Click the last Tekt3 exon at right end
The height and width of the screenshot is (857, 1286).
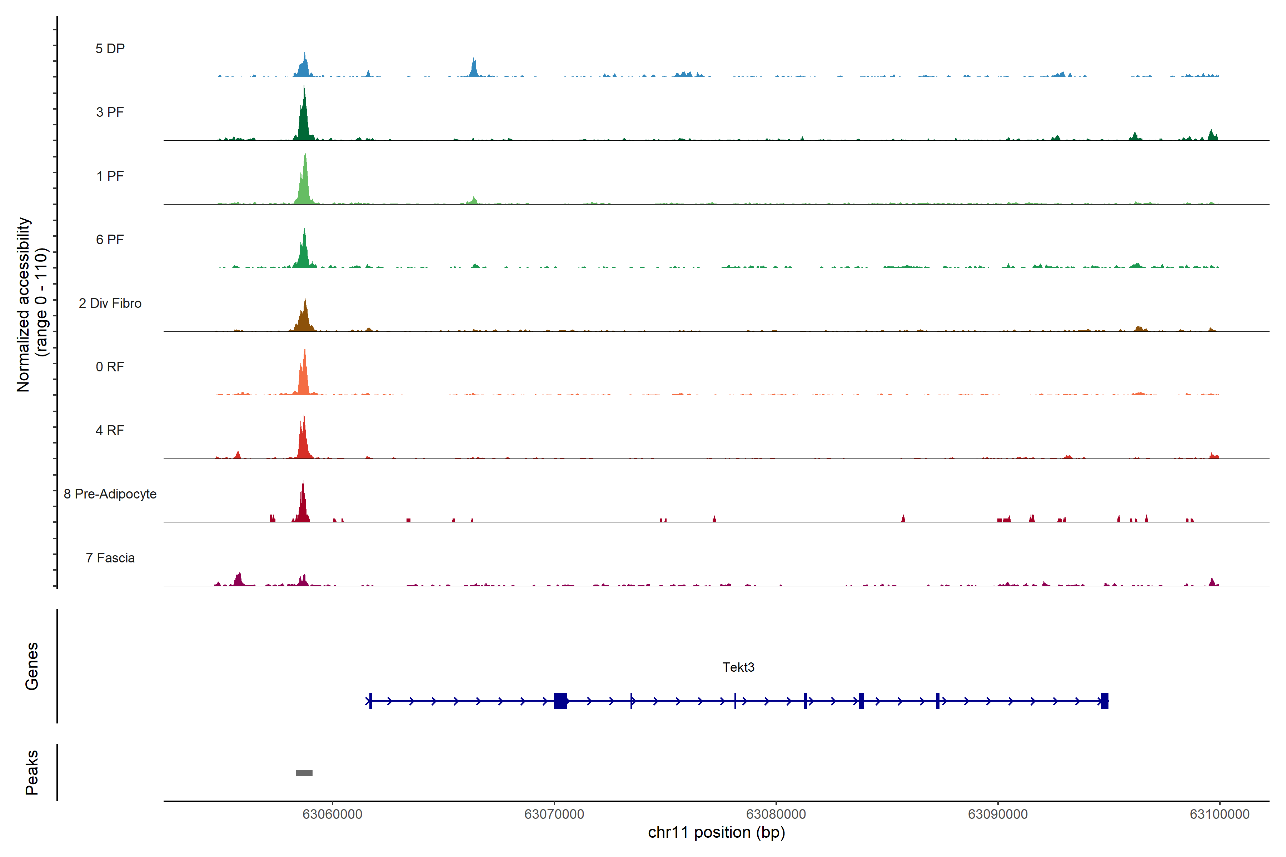coord(1105,701)
